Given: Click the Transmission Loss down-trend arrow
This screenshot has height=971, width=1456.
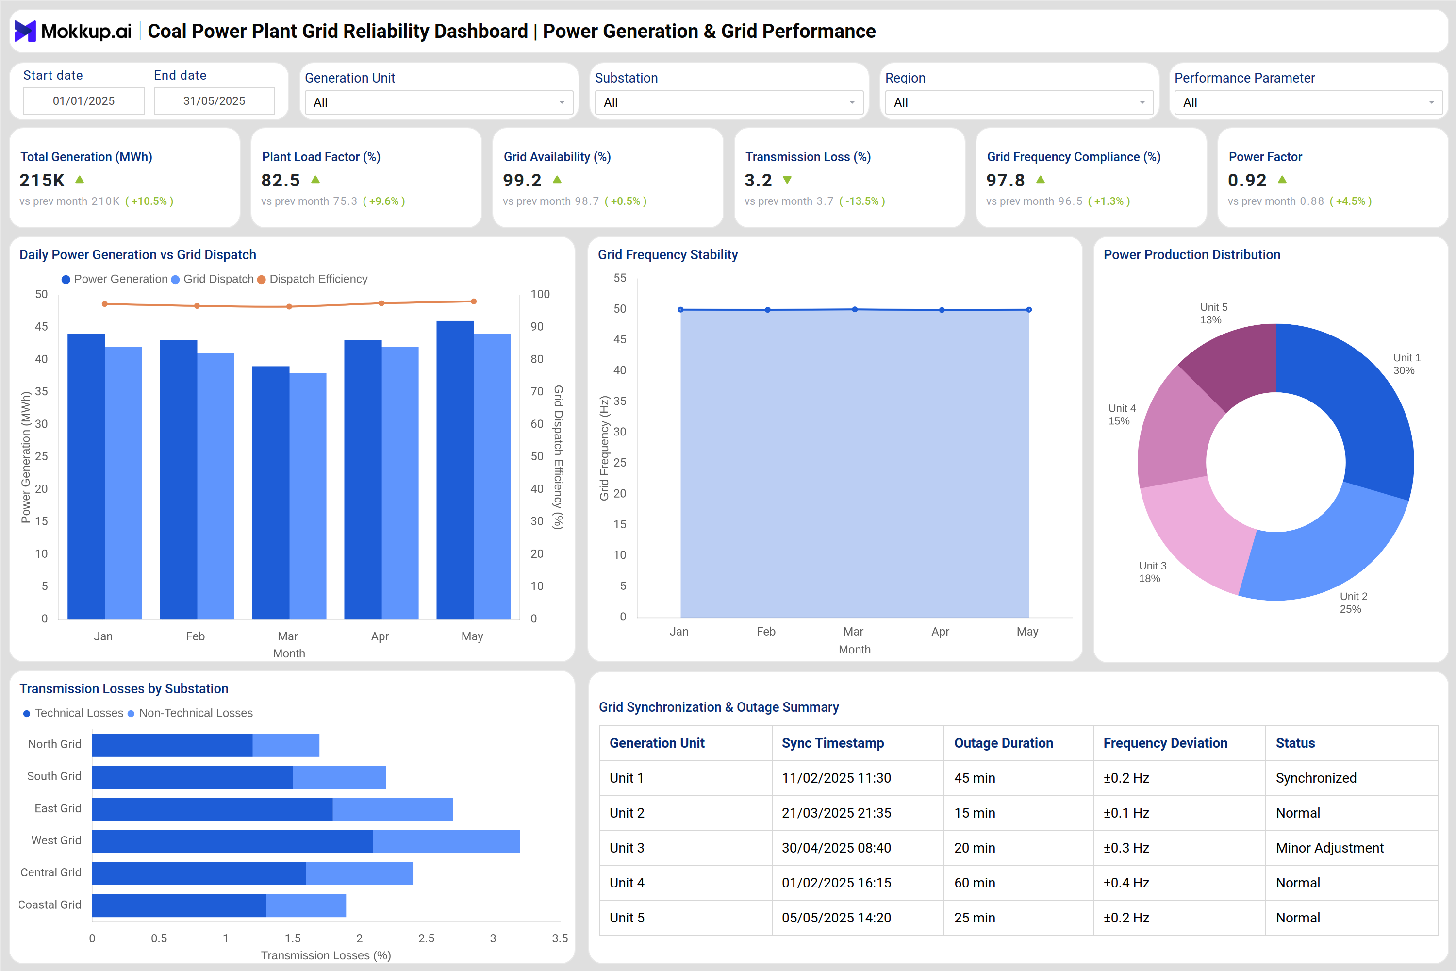Looking at the screenshot, I should click(787, 180).
